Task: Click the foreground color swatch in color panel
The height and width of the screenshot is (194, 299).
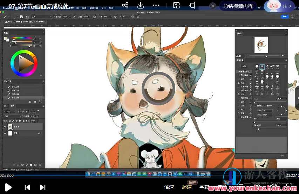Action: [x=6, y=38]
